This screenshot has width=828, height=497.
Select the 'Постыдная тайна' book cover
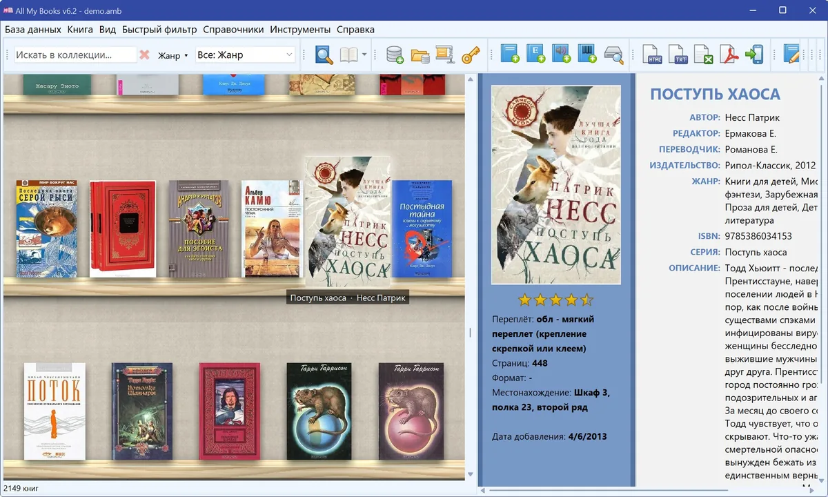pyautogui.click(x=422, y=229)
